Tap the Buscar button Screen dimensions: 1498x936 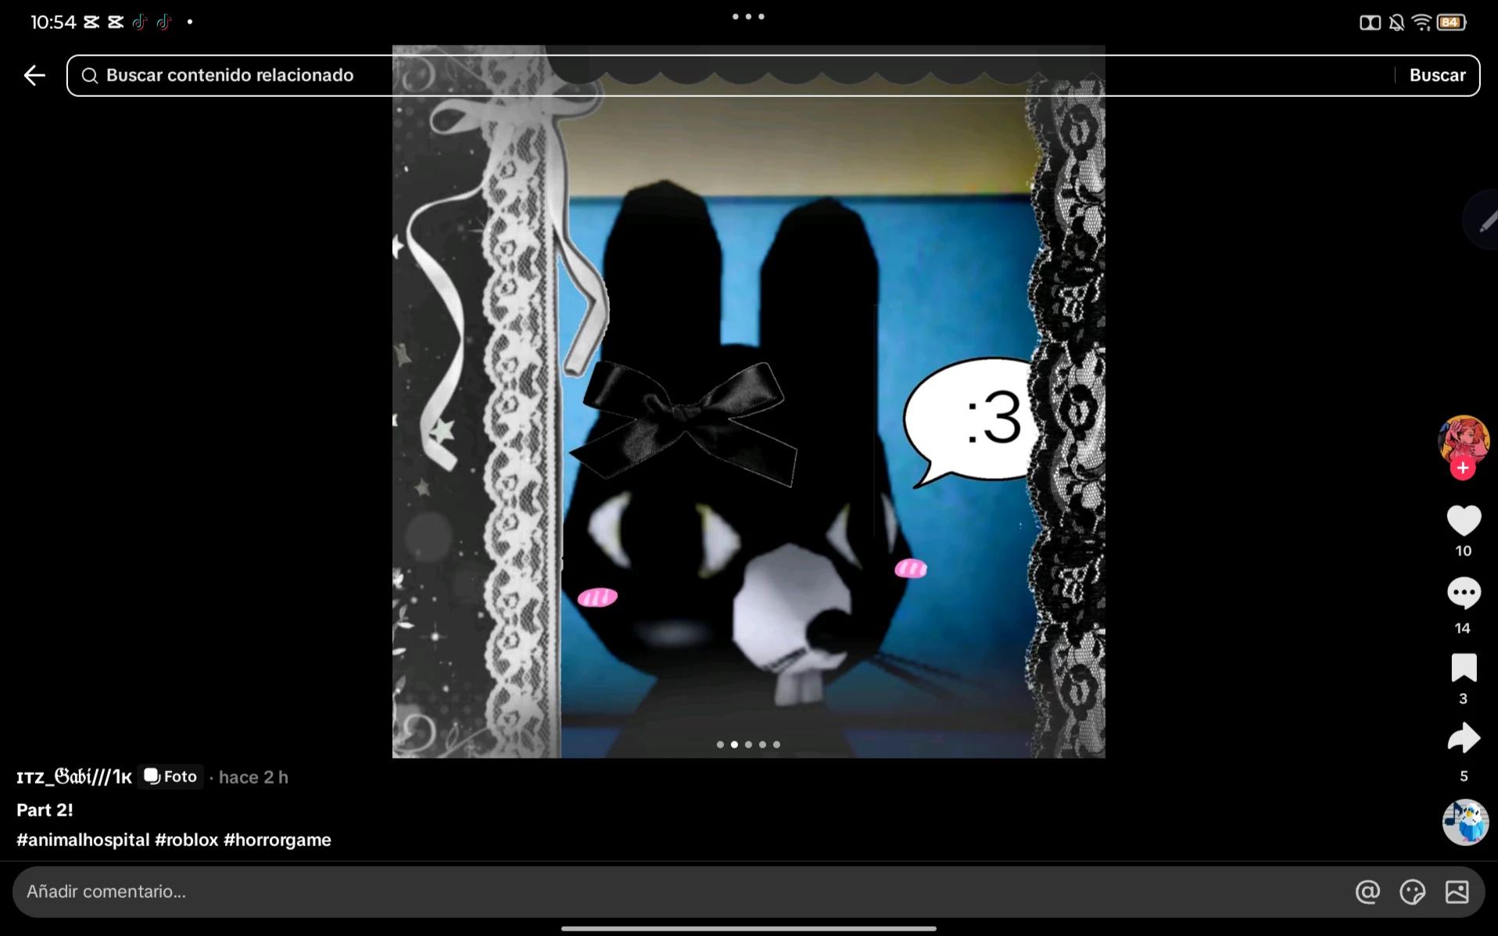tap(1437, 75)
